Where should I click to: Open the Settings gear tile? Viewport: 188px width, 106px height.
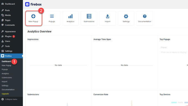(126, 18)
